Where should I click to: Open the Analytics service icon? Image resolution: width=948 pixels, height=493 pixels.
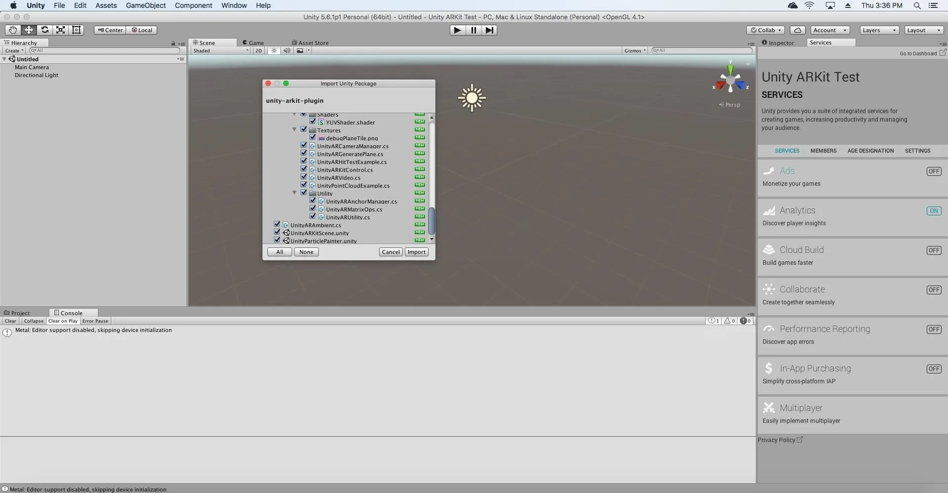769,210
